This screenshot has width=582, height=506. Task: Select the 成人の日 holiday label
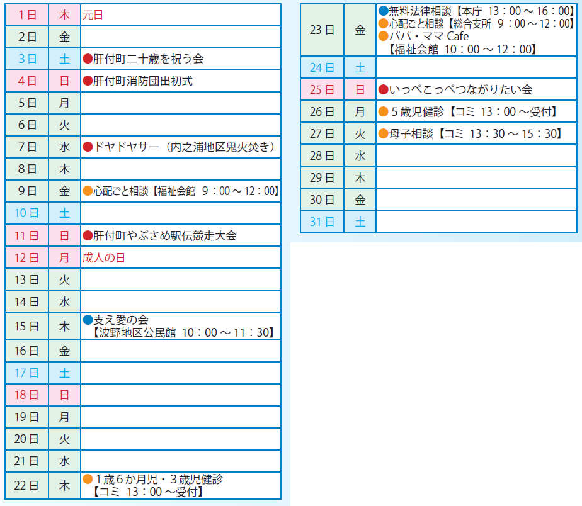point(103,258)
